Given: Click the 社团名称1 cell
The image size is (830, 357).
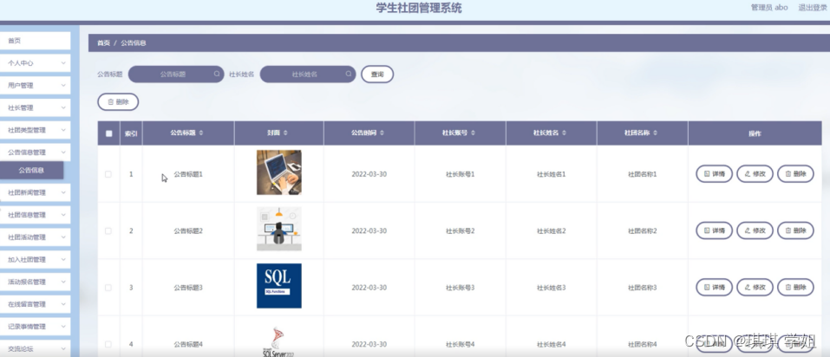Looking at the screenshot, I should click(x=642, y=174).
